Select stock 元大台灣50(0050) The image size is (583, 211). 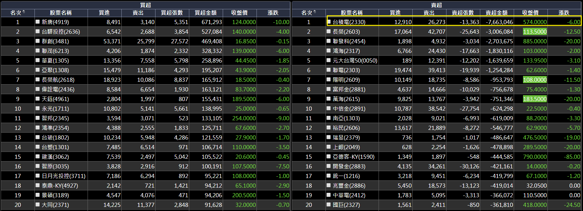pos(355,60)
